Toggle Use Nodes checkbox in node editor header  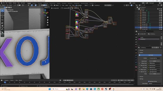[76, 5]
